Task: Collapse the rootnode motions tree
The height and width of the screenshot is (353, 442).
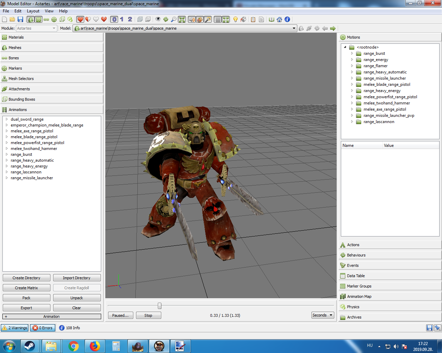Action: [345, 47]
